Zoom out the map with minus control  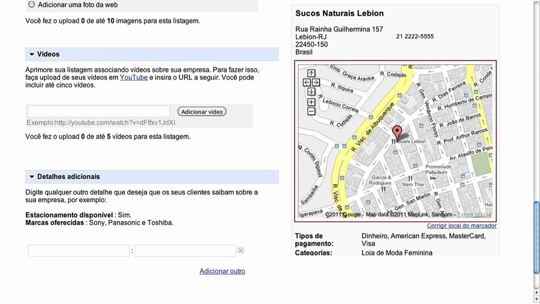pyautogui.click(x=311, y=111)
